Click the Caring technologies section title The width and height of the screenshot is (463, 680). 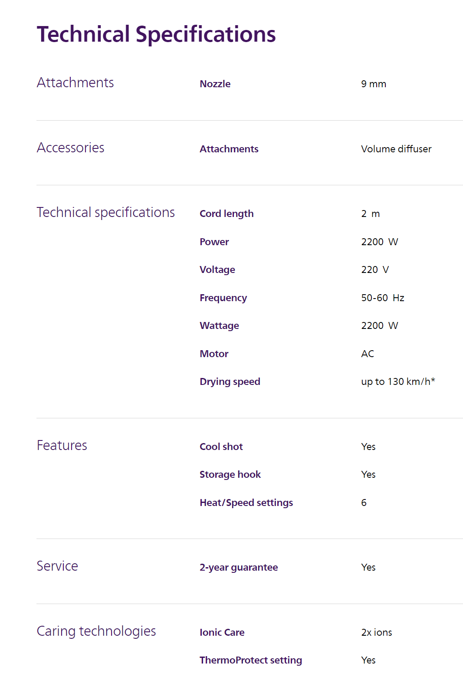96,631
